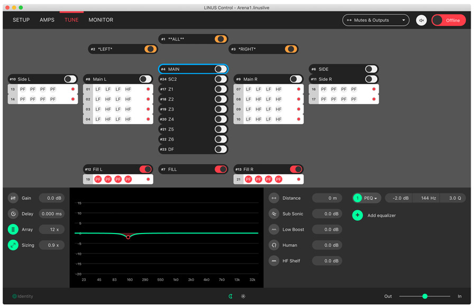Click the green Sizing icon
This screenshot has height=308, width=476.
point(13,245)
